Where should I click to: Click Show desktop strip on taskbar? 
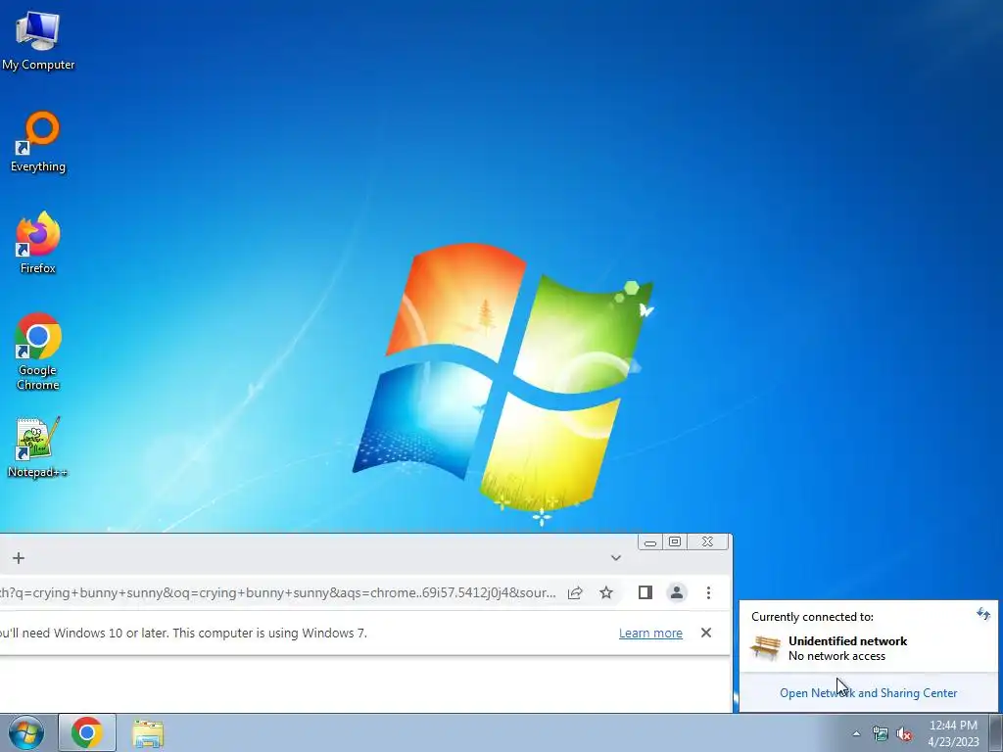click(996, 732)
